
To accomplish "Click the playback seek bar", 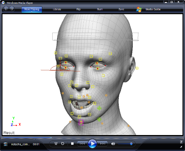I will click(x=92, y=137).
